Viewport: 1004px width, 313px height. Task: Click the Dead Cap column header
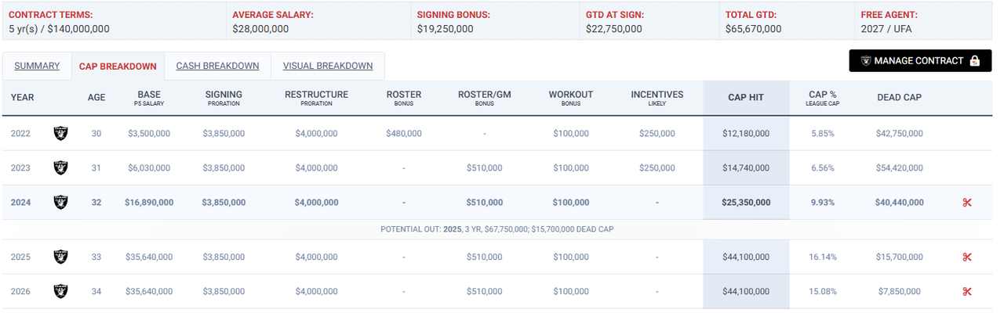tap(899, 98)
